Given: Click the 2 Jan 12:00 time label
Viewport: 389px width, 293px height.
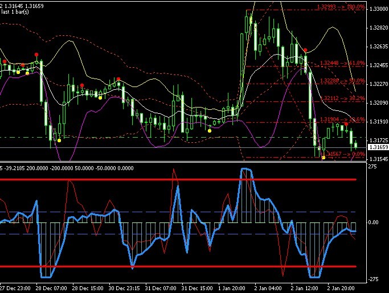Looking at the screenshot, I should pos(304,288).
